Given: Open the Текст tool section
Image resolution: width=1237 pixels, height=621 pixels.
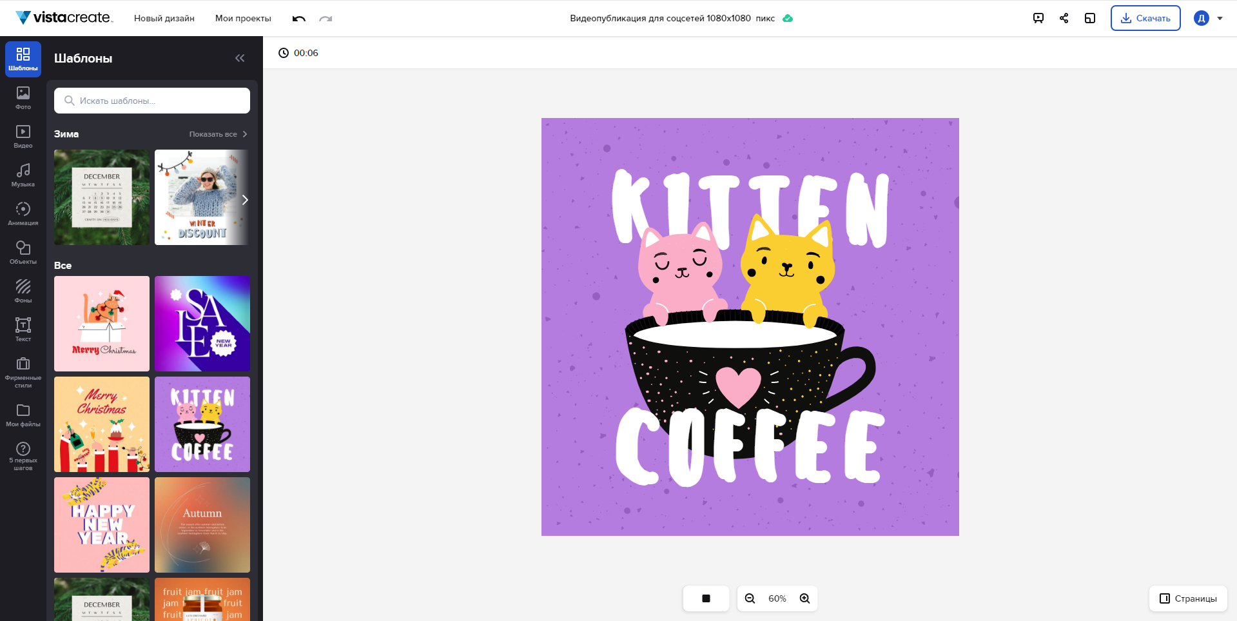Looking at the screenshot, I should [x=23, y=330].
